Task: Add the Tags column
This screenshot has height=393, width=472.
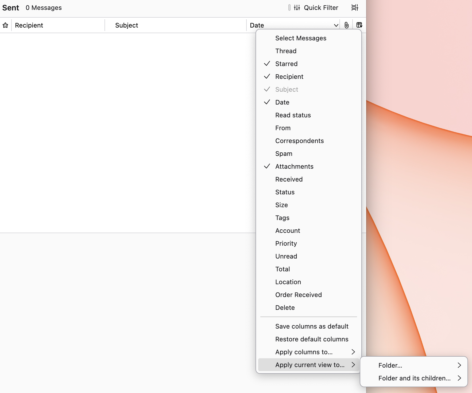Action: click(309, 218)
